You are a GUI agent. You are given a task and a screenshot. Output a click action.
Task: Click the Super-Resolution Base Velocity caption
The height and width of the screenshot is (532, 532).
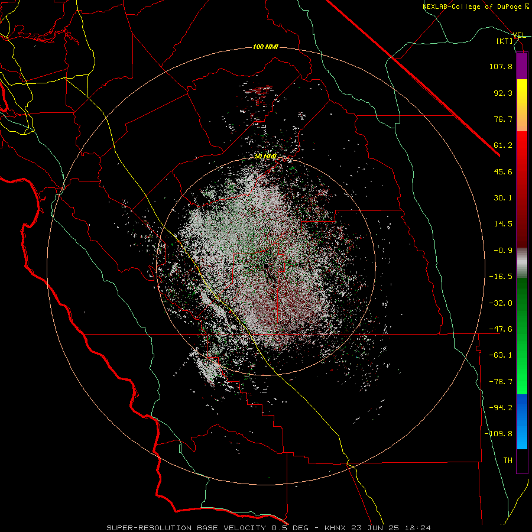tap(268, 528)
